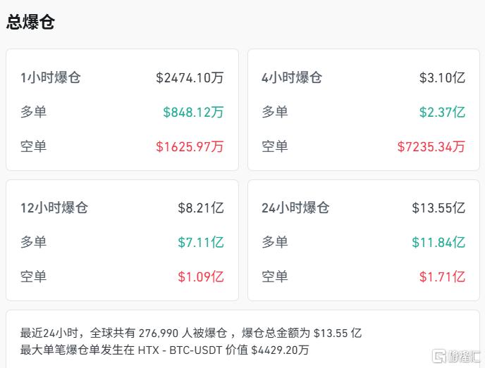Viewport: 485px width, 368px height.
Task: Select the 4-hour short value $7235.34万
Action: pos(431,146)
